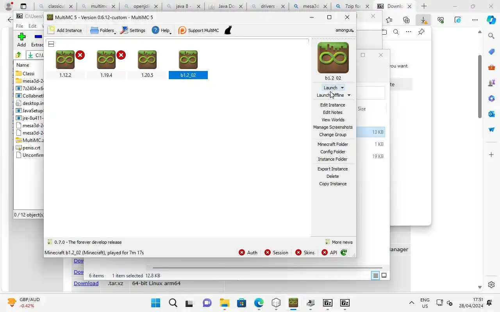Click the MultiMC taskbar icon
This screenshot has width=500, height=312.
tap(293, 303)
